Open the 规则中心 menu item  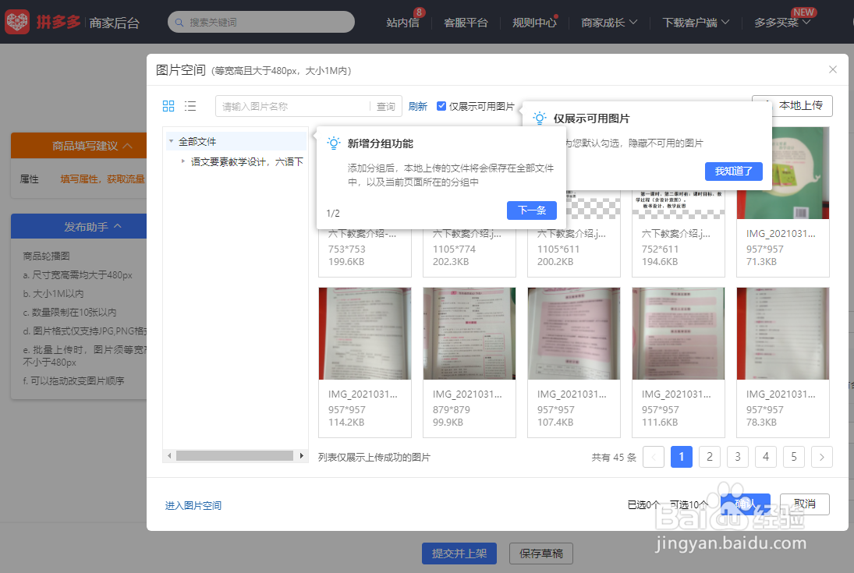tap(533, 23)
